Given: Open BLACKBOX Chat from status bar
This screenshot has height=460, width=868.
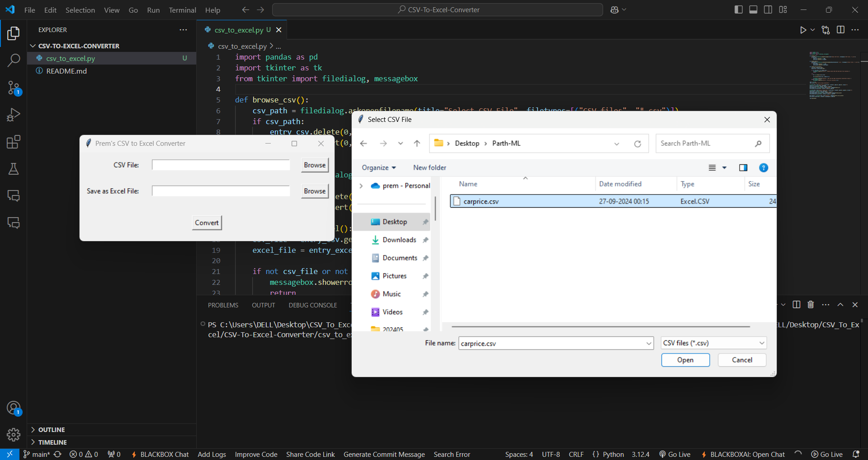Looking at the screenshot, I should click(160, 454).
